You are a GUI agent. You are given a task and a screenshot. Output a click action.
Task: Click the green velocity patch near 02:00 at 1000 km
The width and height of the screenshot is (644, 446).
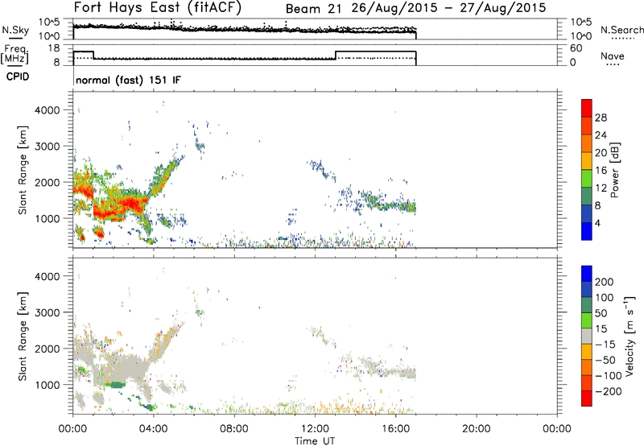click(116, 384)
